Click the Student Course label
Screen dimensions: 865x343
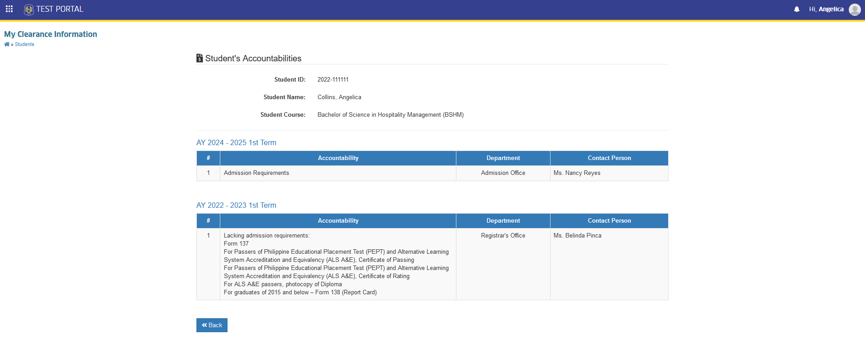[283, 114]
